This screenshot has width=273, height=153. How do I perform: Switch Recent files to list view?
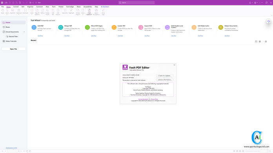[x=256, y=42]
